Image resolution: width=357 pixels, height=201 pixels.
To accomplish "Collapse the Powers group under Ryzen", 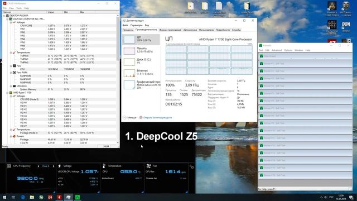I will (11, 136).
